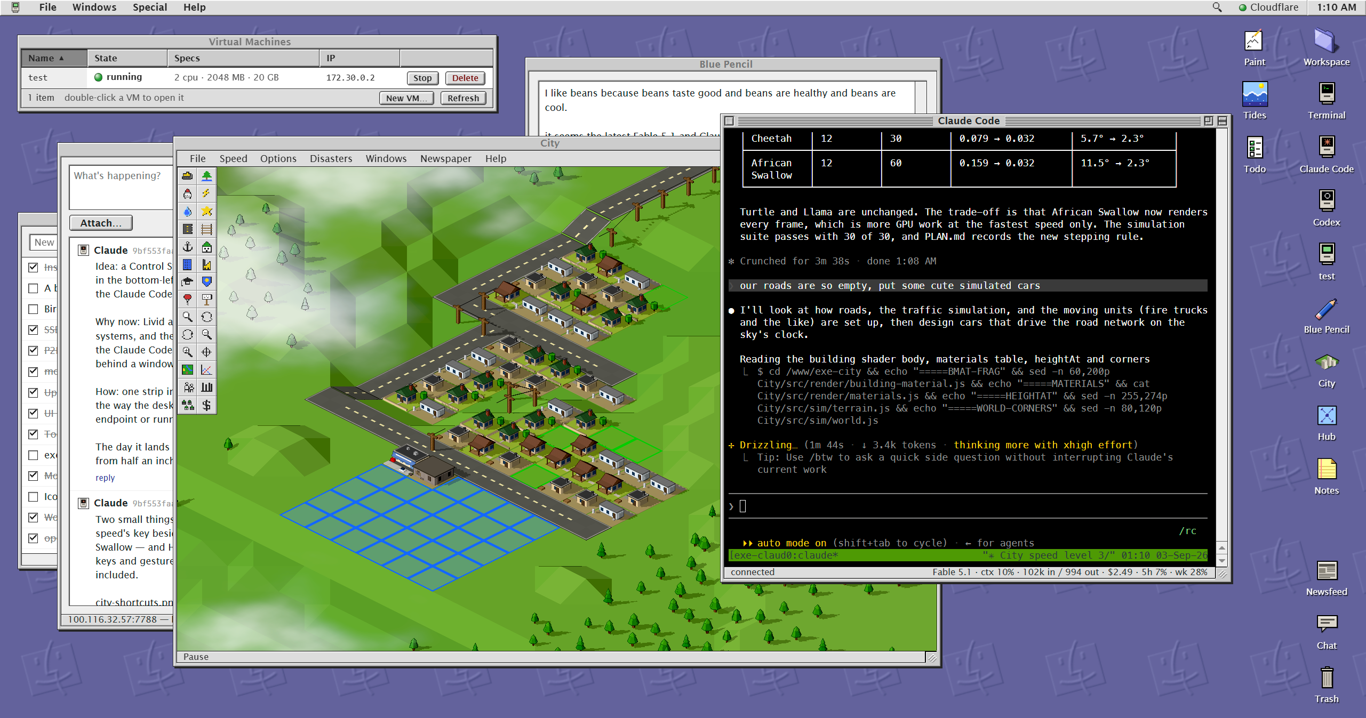Screen dimensions: 1366x718
Task: Check the unchecked 'Bir' todo item
Action: pos(33,309)
